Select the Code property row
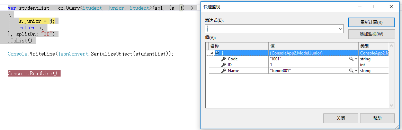 coord(299,59)
